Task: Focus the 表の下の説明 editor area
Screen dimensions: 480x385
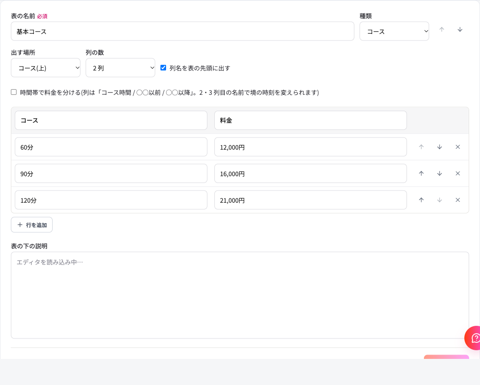Action: [x=240, y=295]
